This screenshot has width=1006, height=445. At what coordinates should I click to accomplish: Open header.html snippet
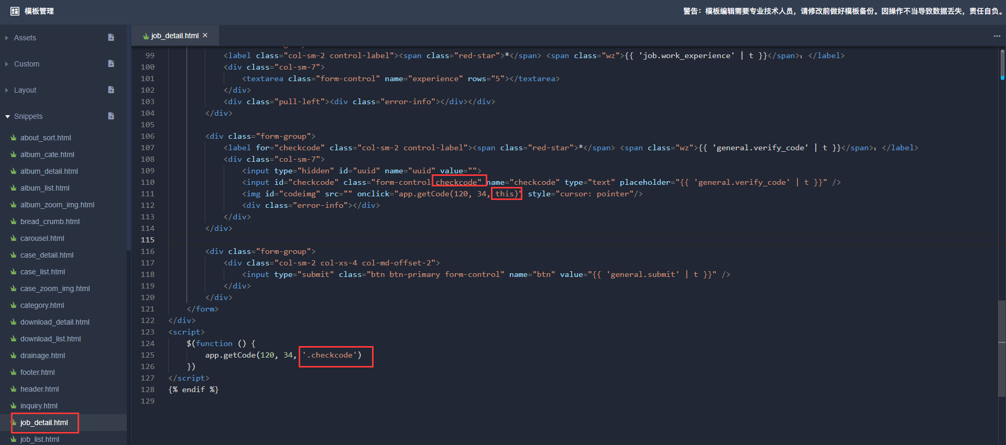click(x=39, y=389)
